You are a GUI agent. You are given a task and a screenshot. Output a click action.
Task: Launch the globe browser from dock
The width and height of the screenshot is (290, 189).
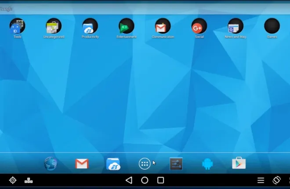click(51, 164)
